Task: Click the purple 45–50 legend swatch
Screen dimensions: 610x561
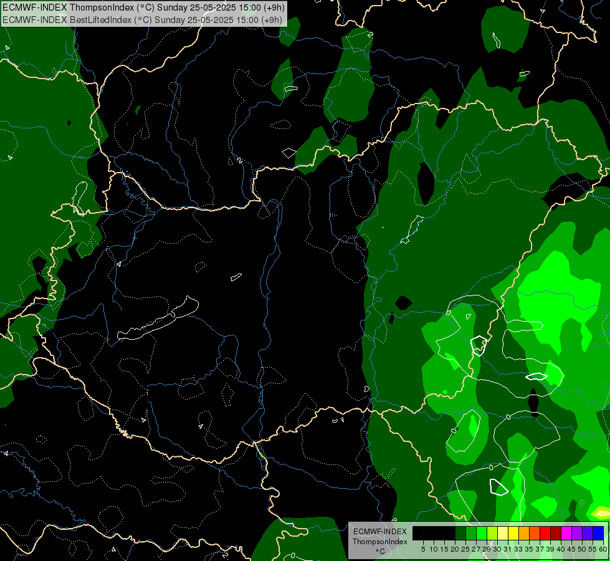Action: 577,533
